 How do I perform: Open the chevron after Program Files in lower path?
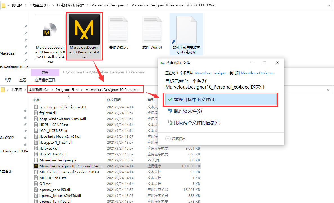82,90
